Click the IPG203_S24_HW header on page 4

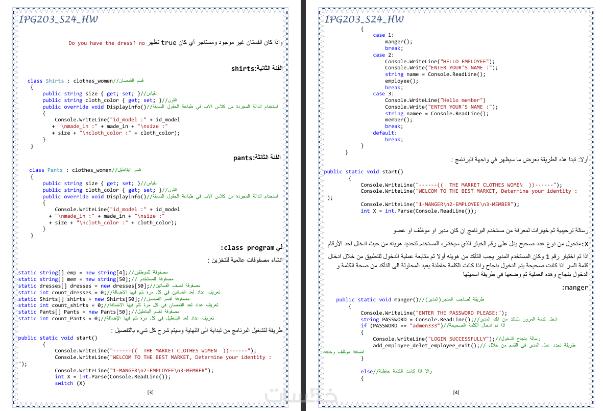point(364,19)
